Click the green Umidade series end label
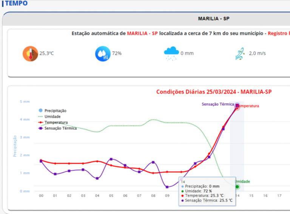290x214 pixels. [243, 182]
